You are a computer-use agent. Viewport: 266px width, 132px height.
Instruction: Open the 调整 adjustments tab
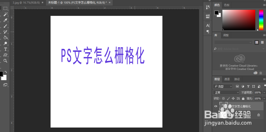(x=226, y=35)
